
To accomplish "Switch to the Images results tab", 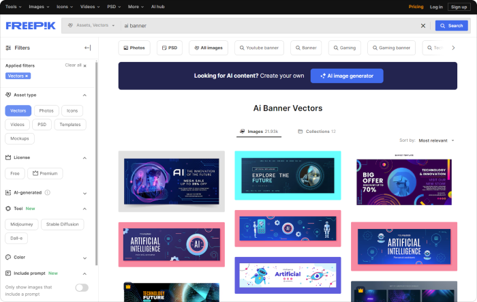I will [259, 132].
